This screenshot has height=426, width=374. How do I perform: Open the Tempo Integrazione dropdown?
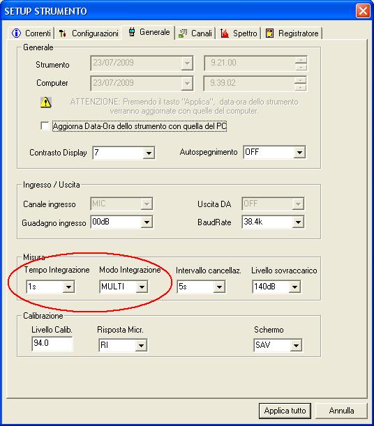pos(68,287)
